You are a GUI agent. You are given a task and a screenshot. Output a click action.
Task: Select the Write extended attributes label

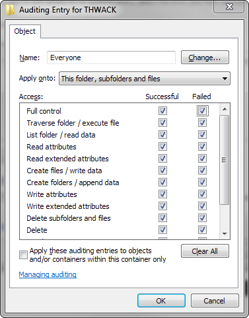[68, 206]
